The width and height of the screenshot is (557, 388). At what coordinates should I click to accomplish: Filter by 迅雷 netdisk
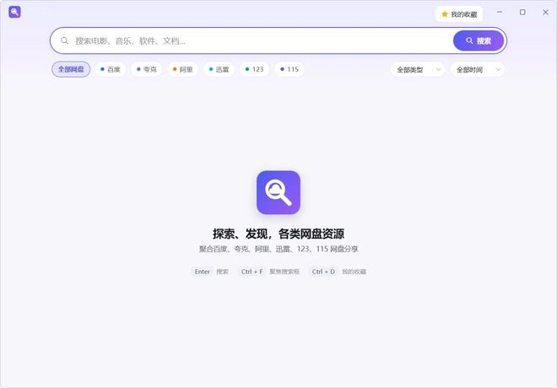point(219,69)
